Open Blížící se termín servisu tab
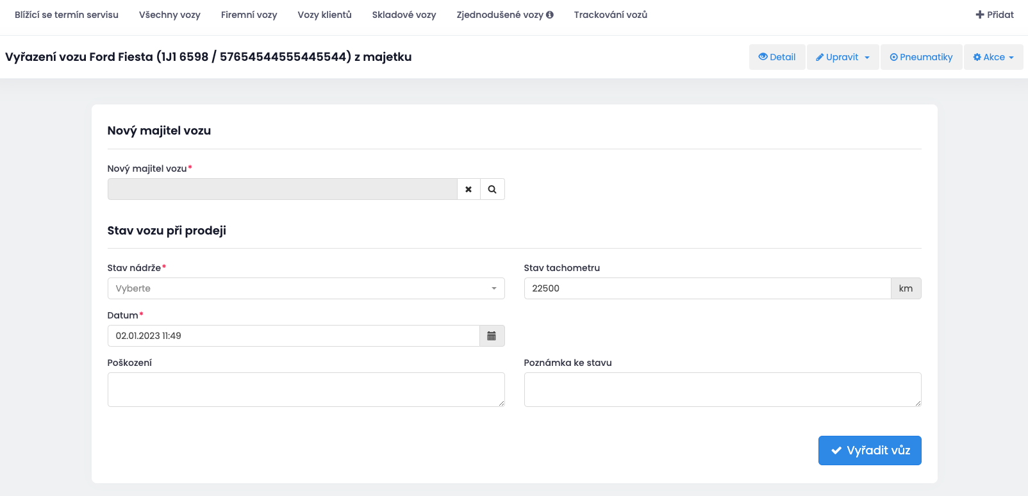1028x496 pixels. pyautogui.click(x=67, y=15)
